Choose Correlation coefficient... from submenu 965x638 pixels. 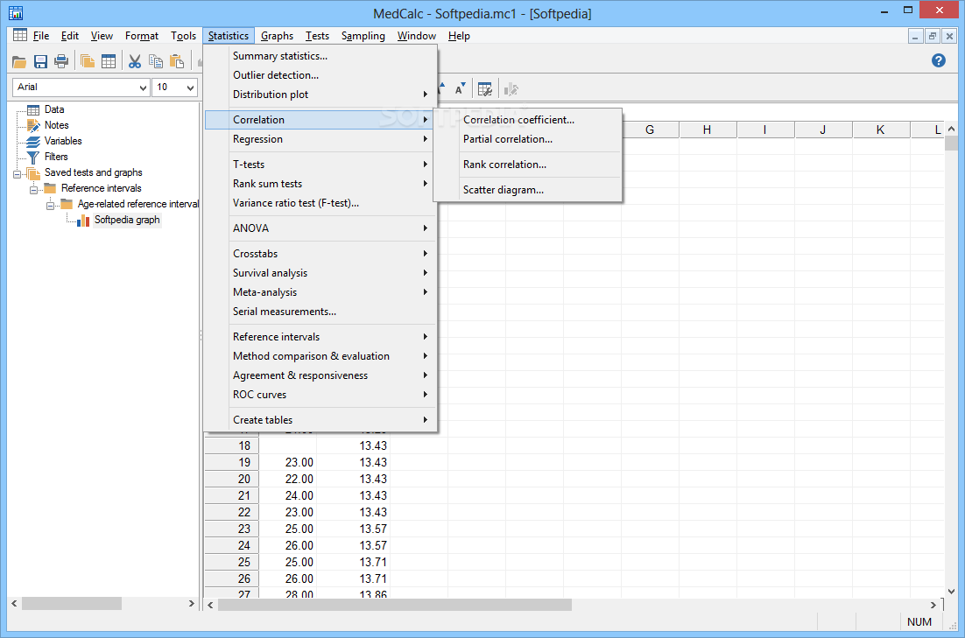coord(527,120)
